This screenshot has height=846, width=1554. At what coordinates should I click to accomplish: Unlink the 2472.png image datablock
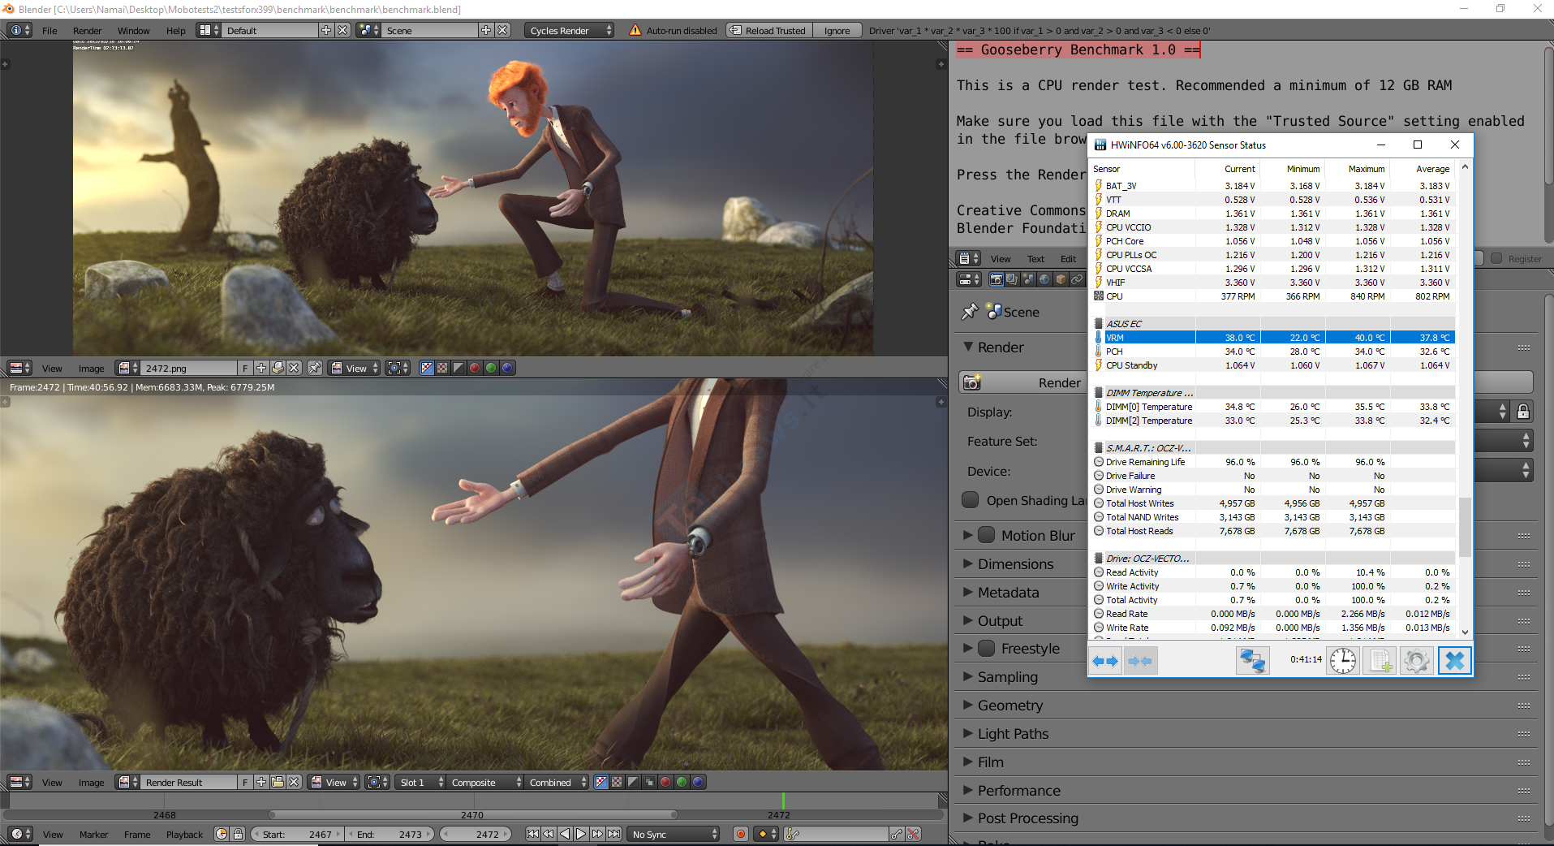(294, 368)
